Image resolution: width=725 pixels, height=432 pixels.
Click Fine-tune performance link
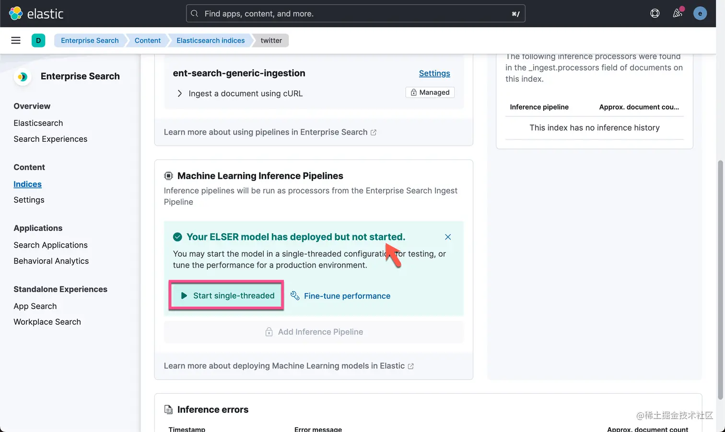(x=347, y=296)
